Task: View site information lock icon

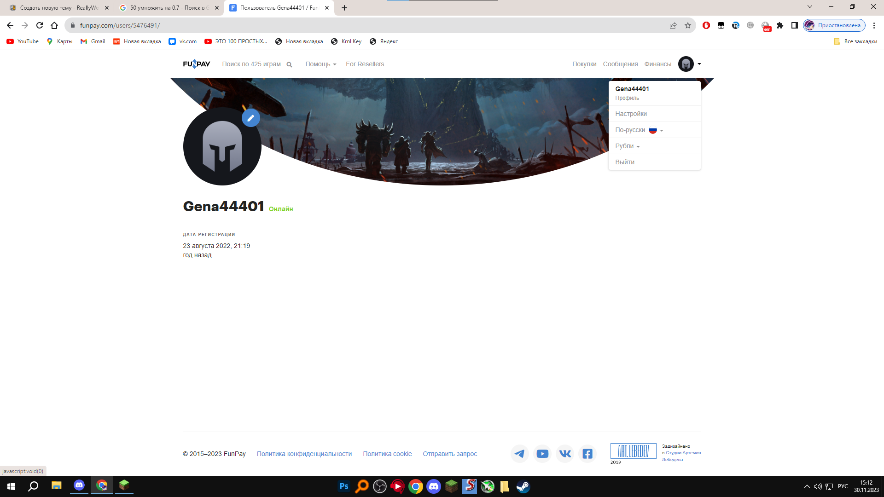Action: click(72, 25)
